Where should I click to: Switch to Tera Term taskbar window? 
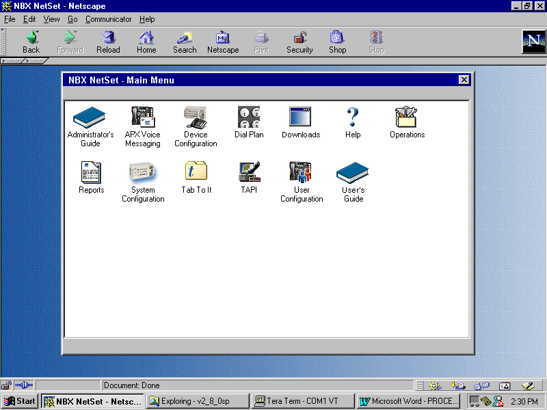click(x=302, y=401)
